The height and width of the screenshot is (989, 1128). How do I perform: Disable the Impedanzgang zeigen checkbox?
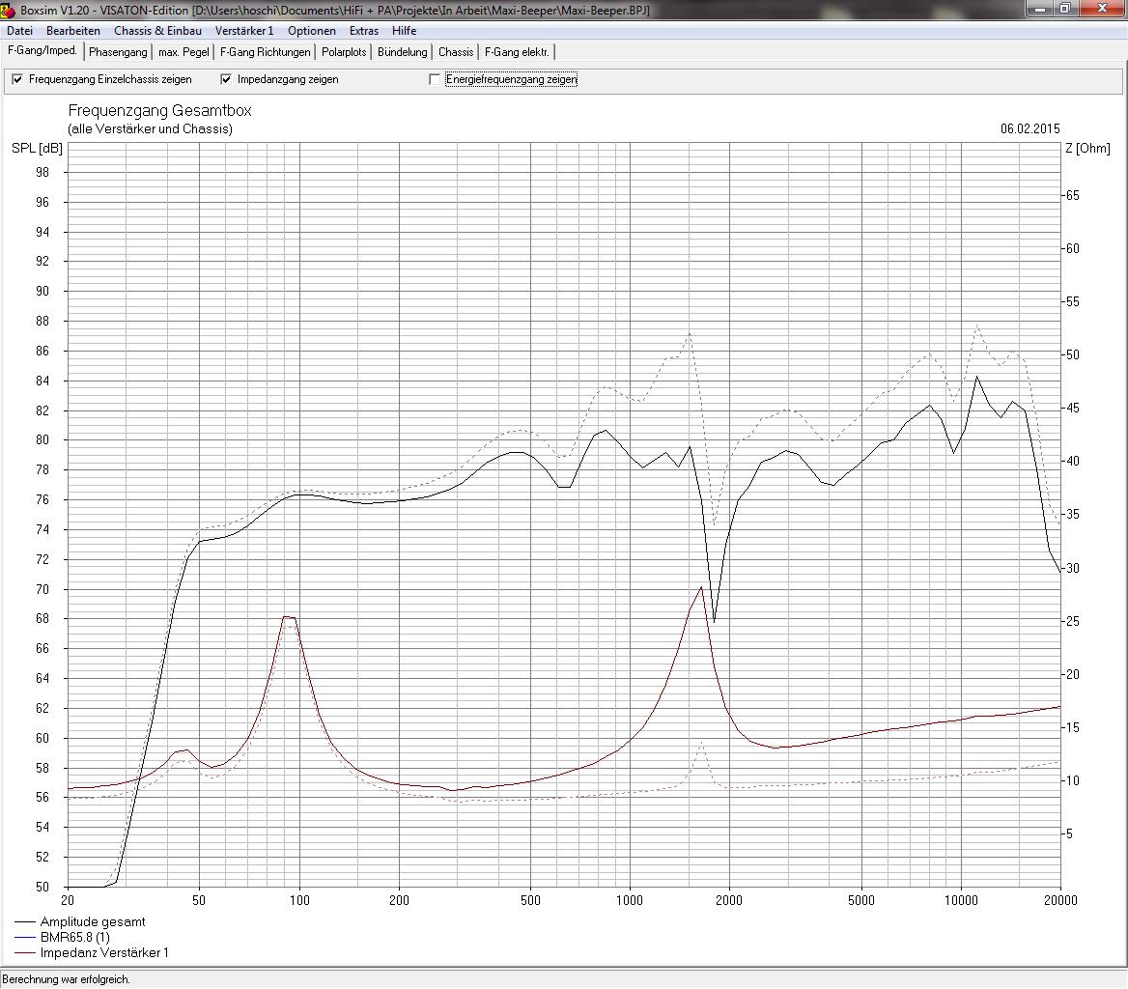226,79
